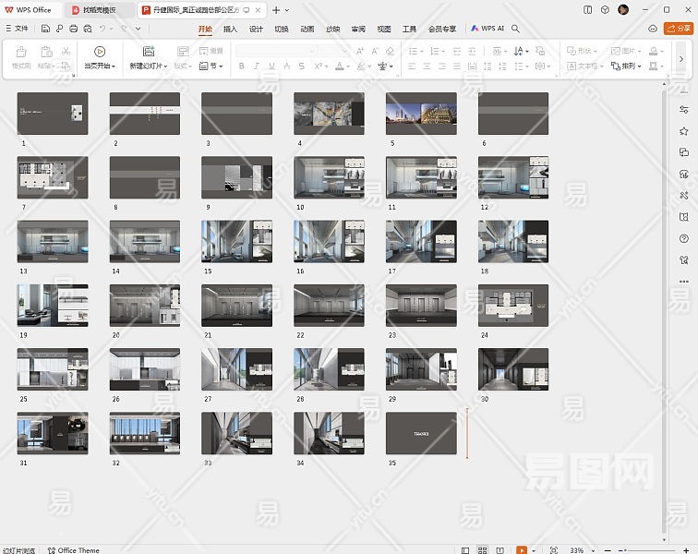Start slideshow with orange play button

click(521, 549)
